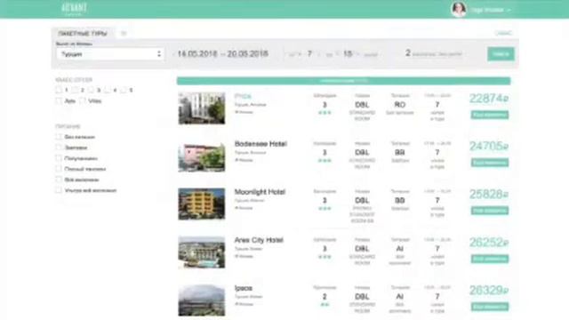
Task: Check the 'Без питания' meal option
Action: [x=59, y=137]
